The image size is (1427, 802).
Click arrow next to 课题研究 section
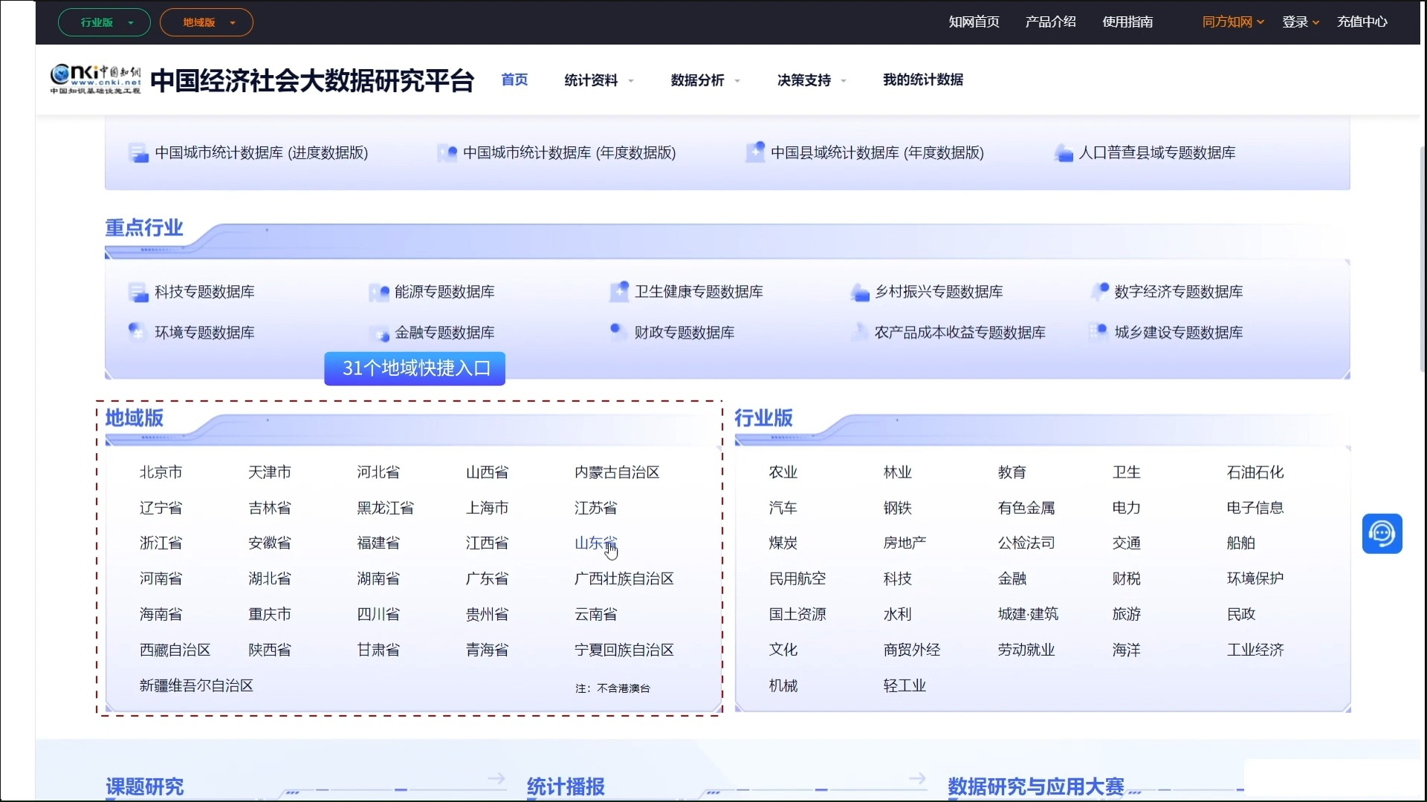[496, 778]
